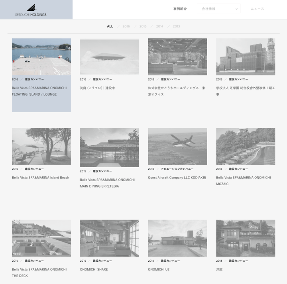The width and height of the screenshot is (287, 284).
Task: Open the 洸庭 building thumbnail
Action: point(110,57)
